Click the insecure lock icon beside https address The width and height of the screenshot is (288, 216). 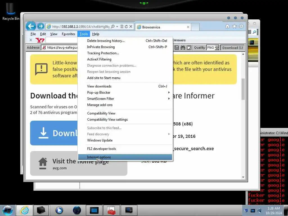point(44,48)
